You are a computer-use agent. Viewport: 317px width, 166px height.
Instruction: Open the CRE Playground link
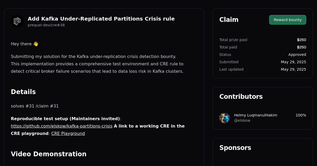(68, 133)
